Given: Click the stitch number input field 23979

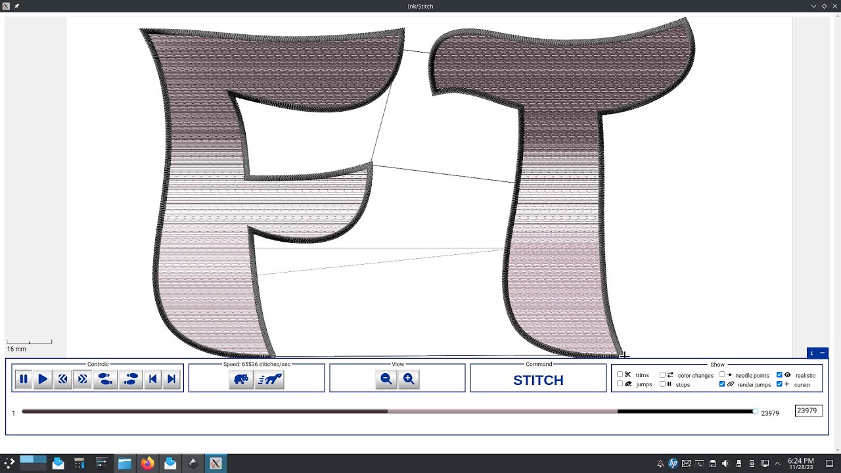Looking at the screenshot, I should tap(808, 411).
